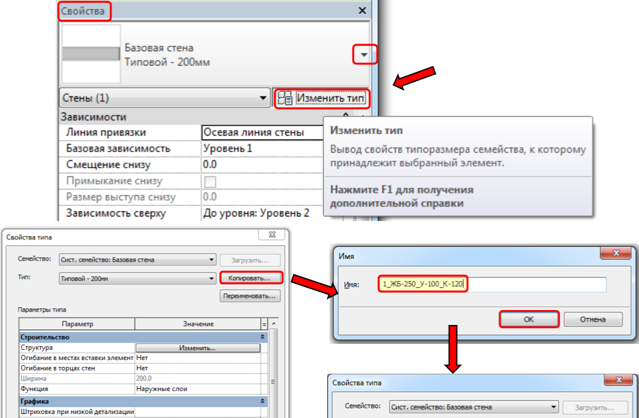
Task: Click the Переименовать... button
Action: (250, 296)
